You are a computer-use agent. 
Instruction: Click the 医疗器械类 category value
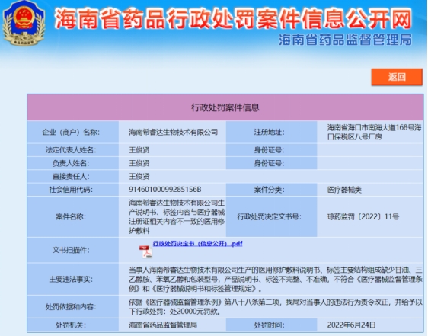coord(344,190)
